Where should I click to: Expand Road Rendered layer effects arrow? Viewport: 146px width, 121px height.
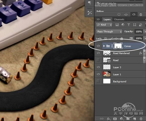click(x=145, y=53)
